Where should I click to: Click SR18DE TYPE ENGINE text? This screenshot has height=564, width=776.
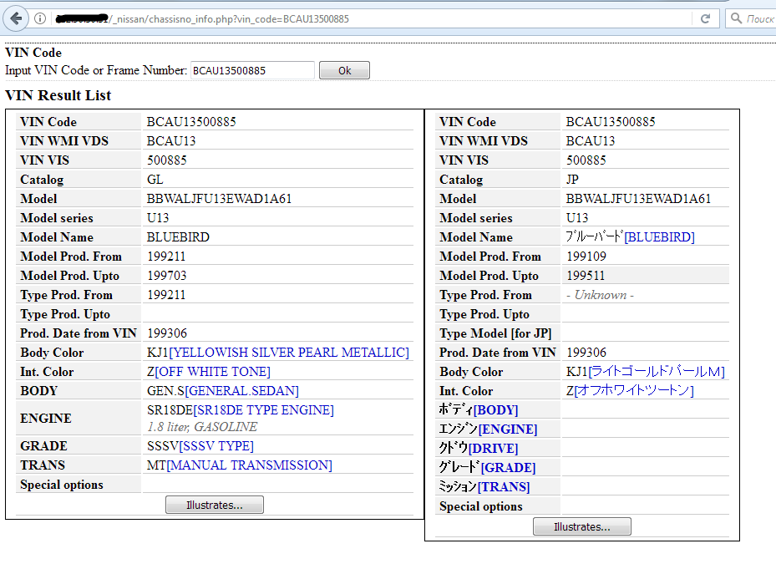click(264, 410)
